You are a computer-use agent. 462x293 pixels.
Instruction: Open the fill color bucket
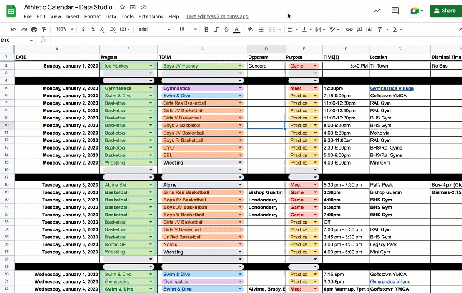tap(250, 29)
